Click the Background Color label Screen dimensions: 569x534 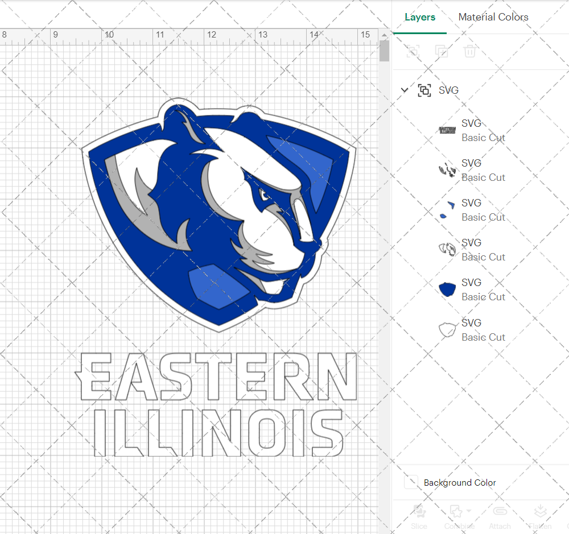[x=460, y=482]
